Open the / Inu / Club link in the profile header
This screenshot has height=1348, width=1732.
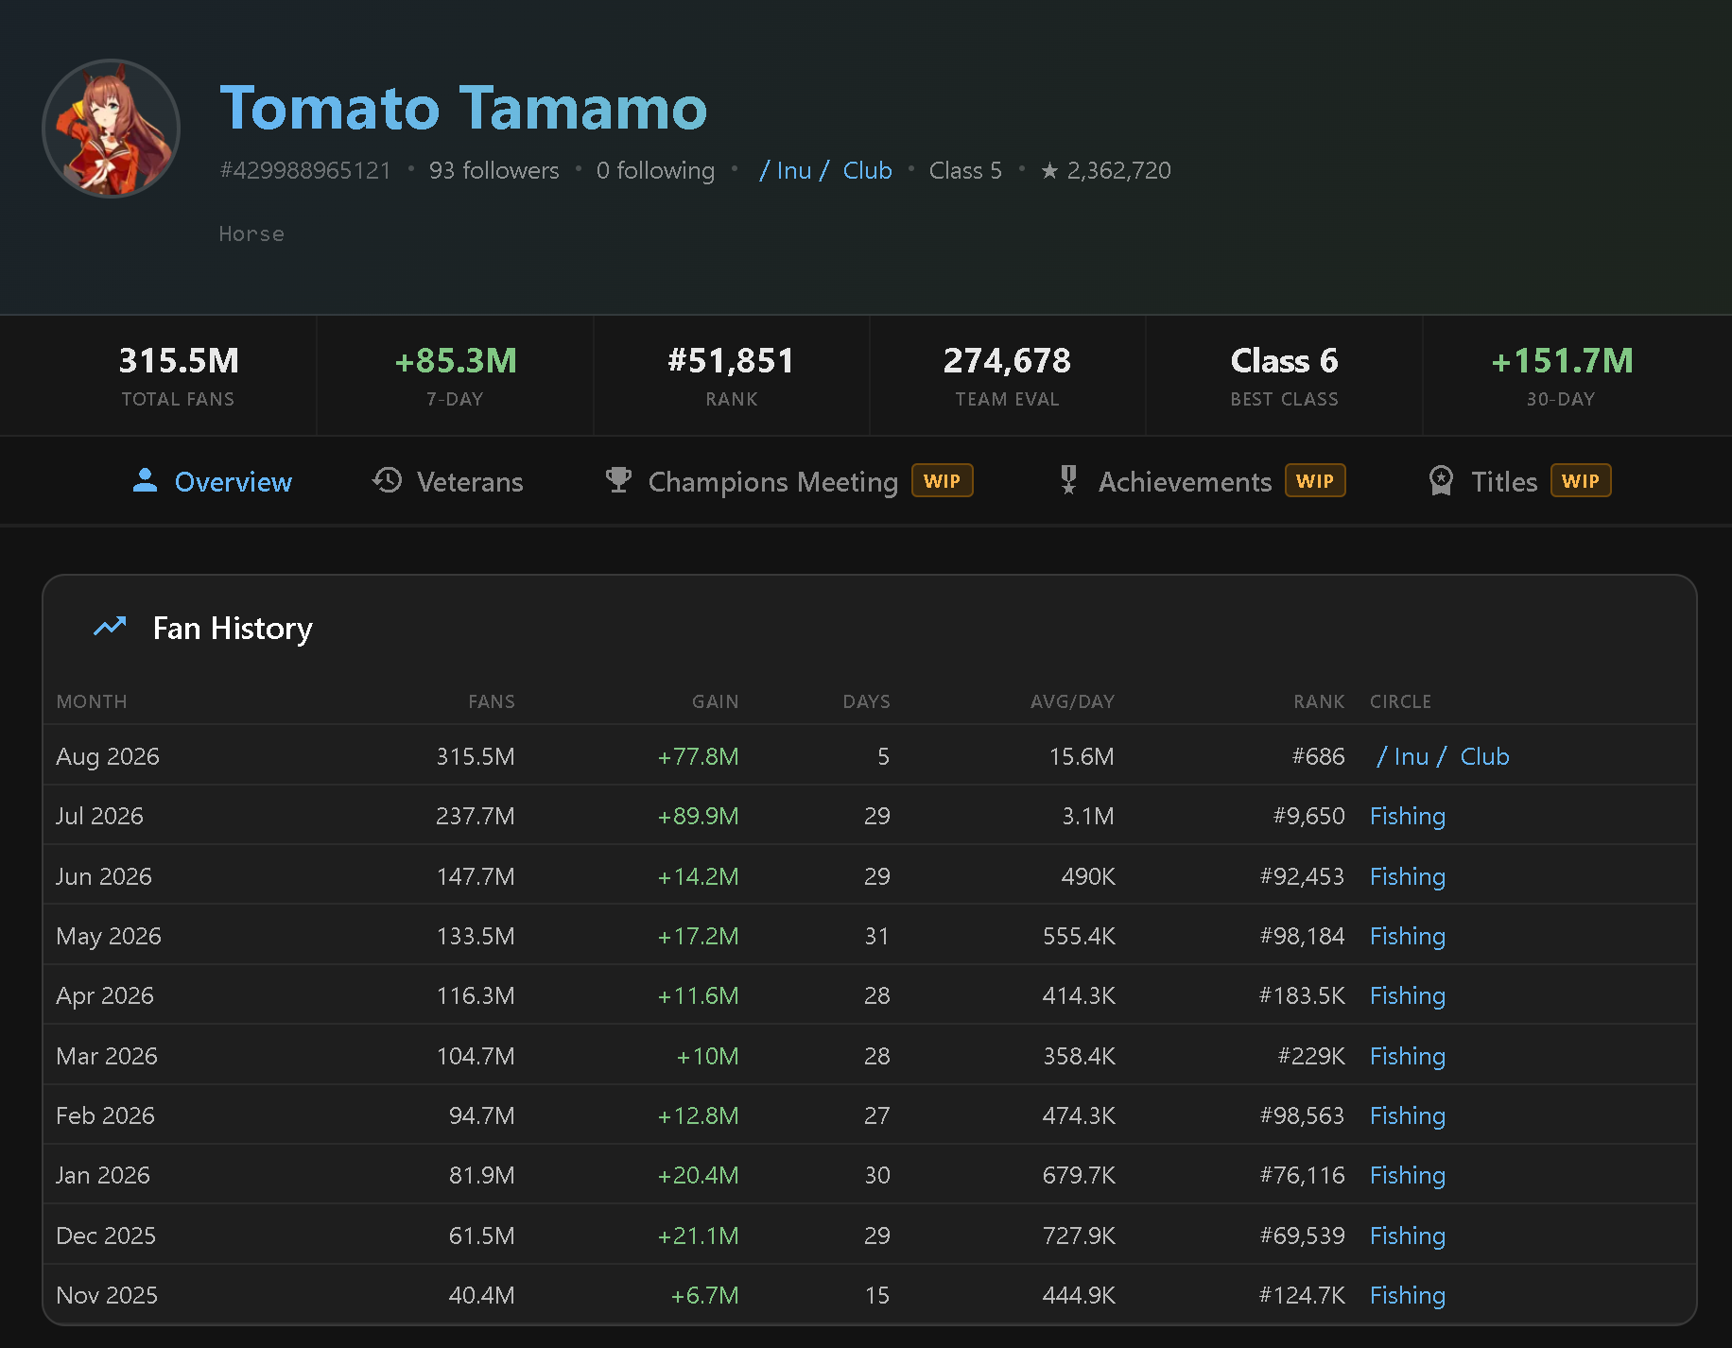click(x=825, y=170)
